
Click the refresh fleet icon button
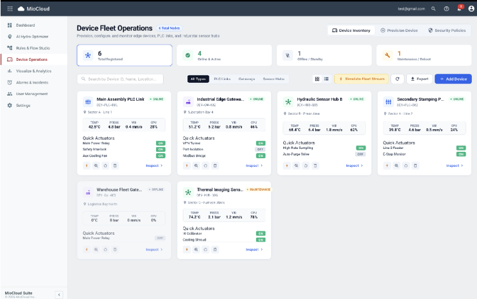(x=397, y=79)
